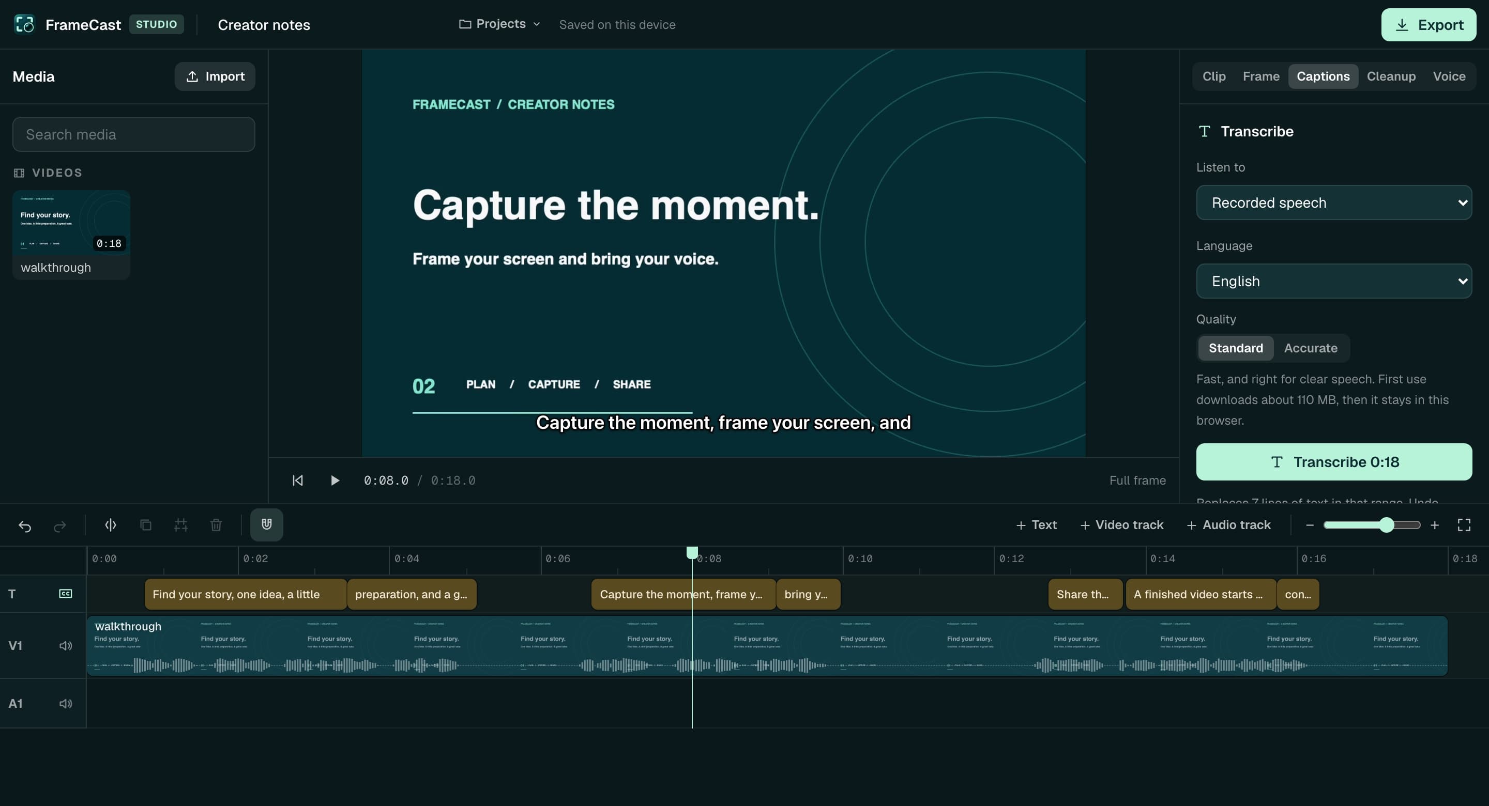
Task: Select the walkthrough video thumbnail
Action: (x=71, y=235)
